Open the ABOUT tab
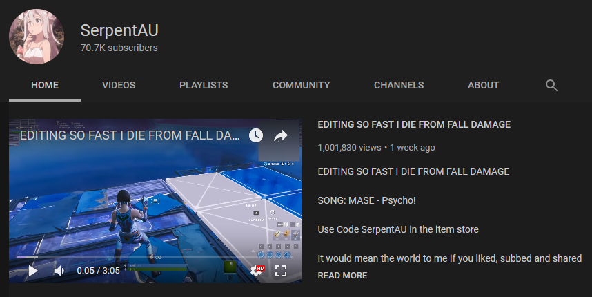This screenshot has height=297, width=592. 483,85
